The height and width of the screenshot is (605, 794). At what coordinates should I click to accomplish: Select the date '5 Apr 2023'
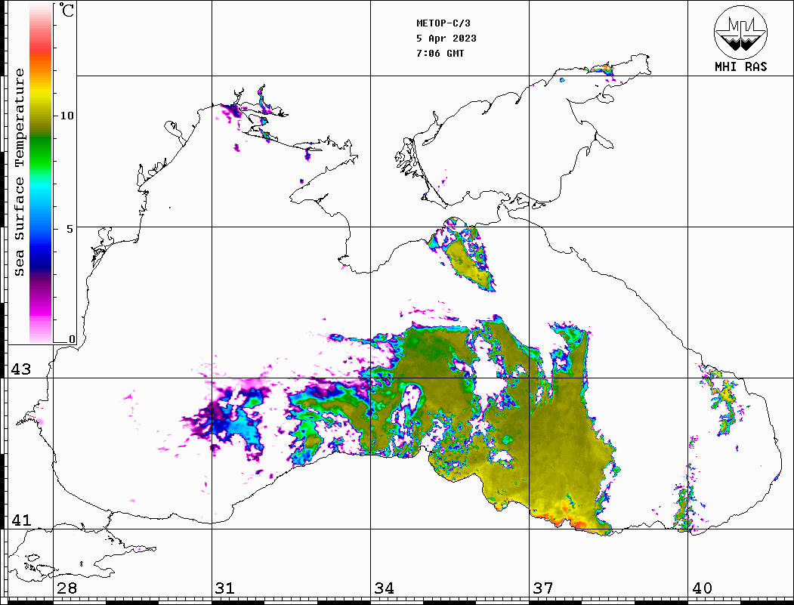pos(446,39)
